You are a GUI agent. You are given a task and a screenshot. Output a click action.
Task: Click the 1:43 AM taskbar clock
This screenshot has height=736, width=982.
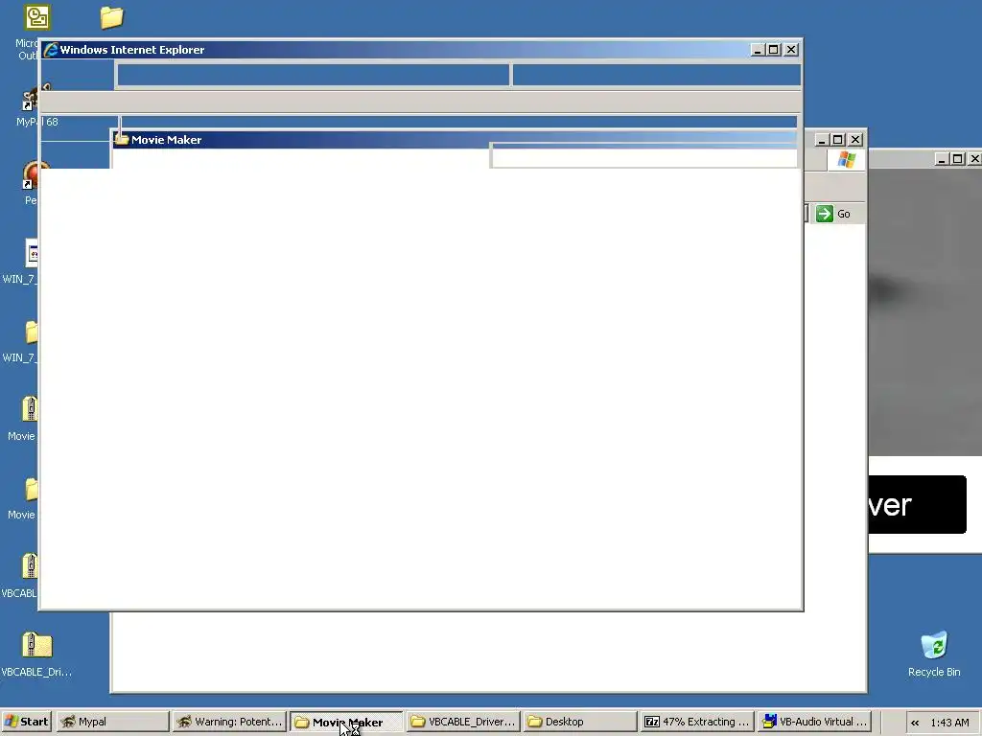tap(949, 723)
